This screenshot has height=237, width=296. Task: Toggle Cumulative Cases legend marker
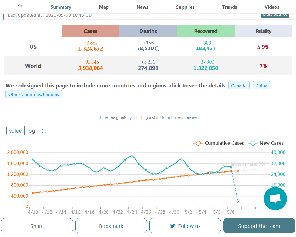(198, 143)
